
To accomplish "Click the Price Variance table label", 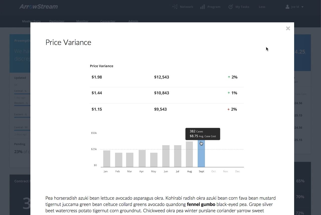I will tap(101, 66).
